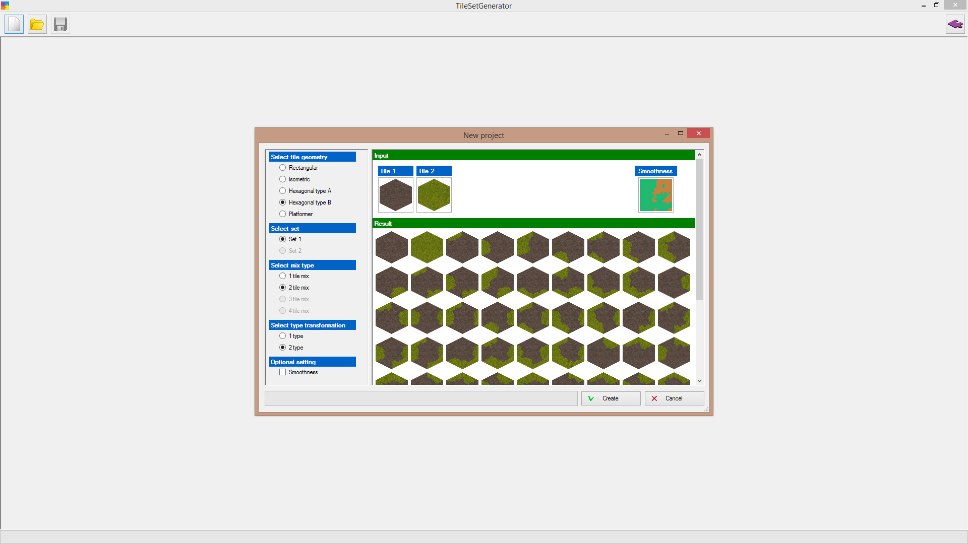Switch type transformation to 1 type
Image resolution: width=968 pixels, height=544 pixels.
283,336
